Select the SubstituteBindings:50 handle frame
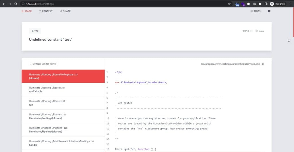 point(63,143)
